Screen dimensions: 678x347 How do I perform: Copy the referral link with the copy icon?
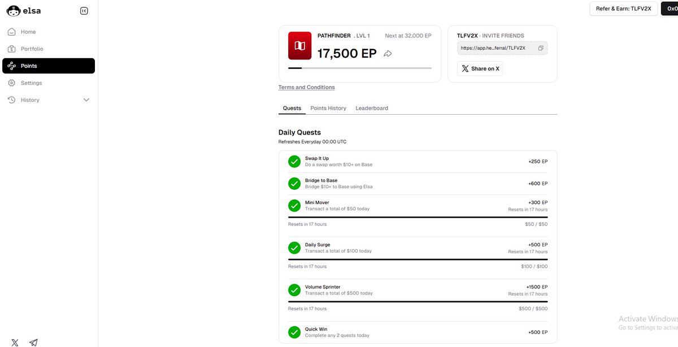coord(541,48)
